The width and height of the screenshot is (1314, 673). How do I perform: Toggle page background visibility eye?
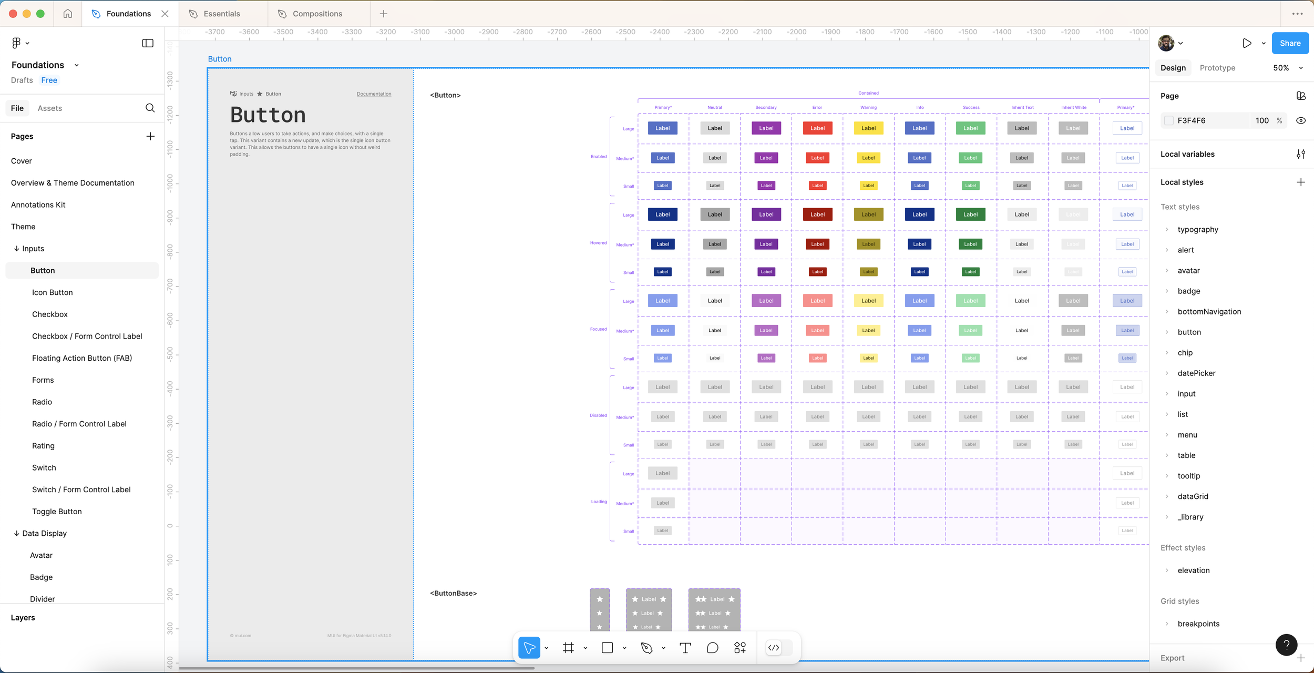pos(1300,120)
